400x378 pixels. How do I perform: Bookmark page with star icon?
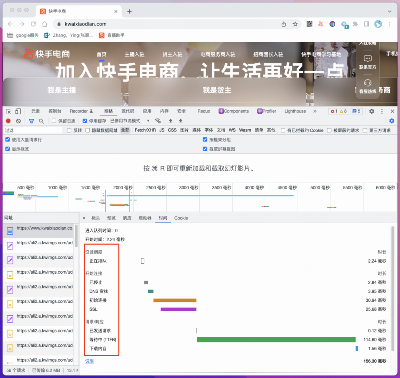pyautogui.click(x=295, y=24)
